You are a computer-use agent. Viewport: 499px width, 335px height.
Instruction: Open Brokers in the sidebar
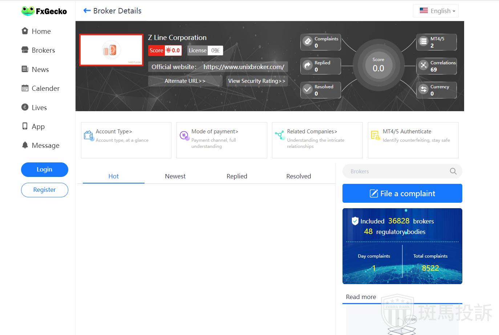point(43,50)
